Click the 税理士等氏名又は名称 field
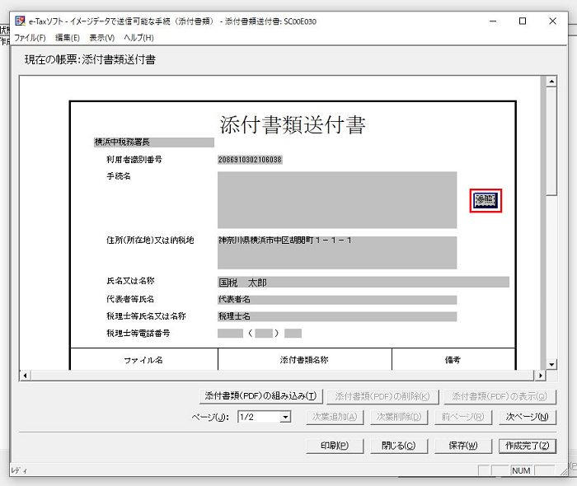The height and width of the screenshot is (486, 577). tap(337, 316)
